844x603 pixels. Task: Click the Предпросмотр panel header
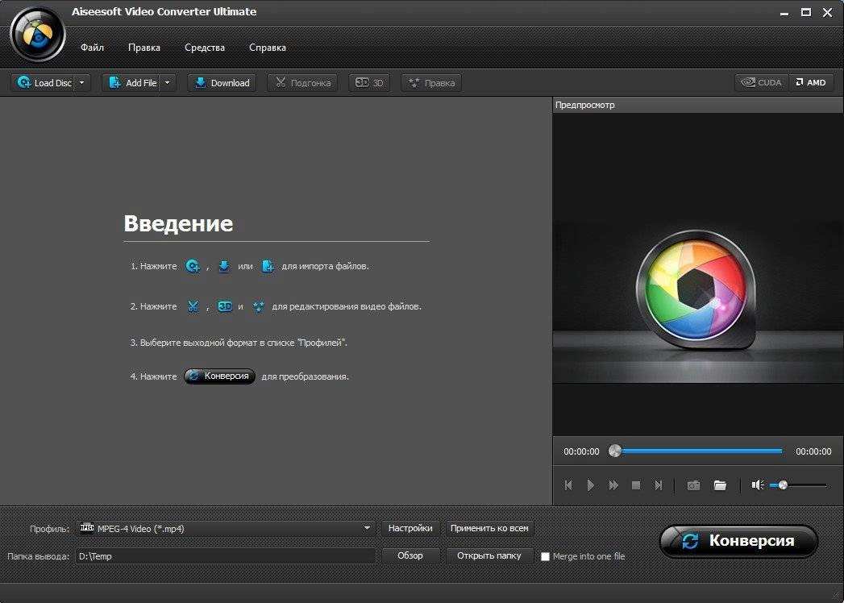click(x=698, y=105)
